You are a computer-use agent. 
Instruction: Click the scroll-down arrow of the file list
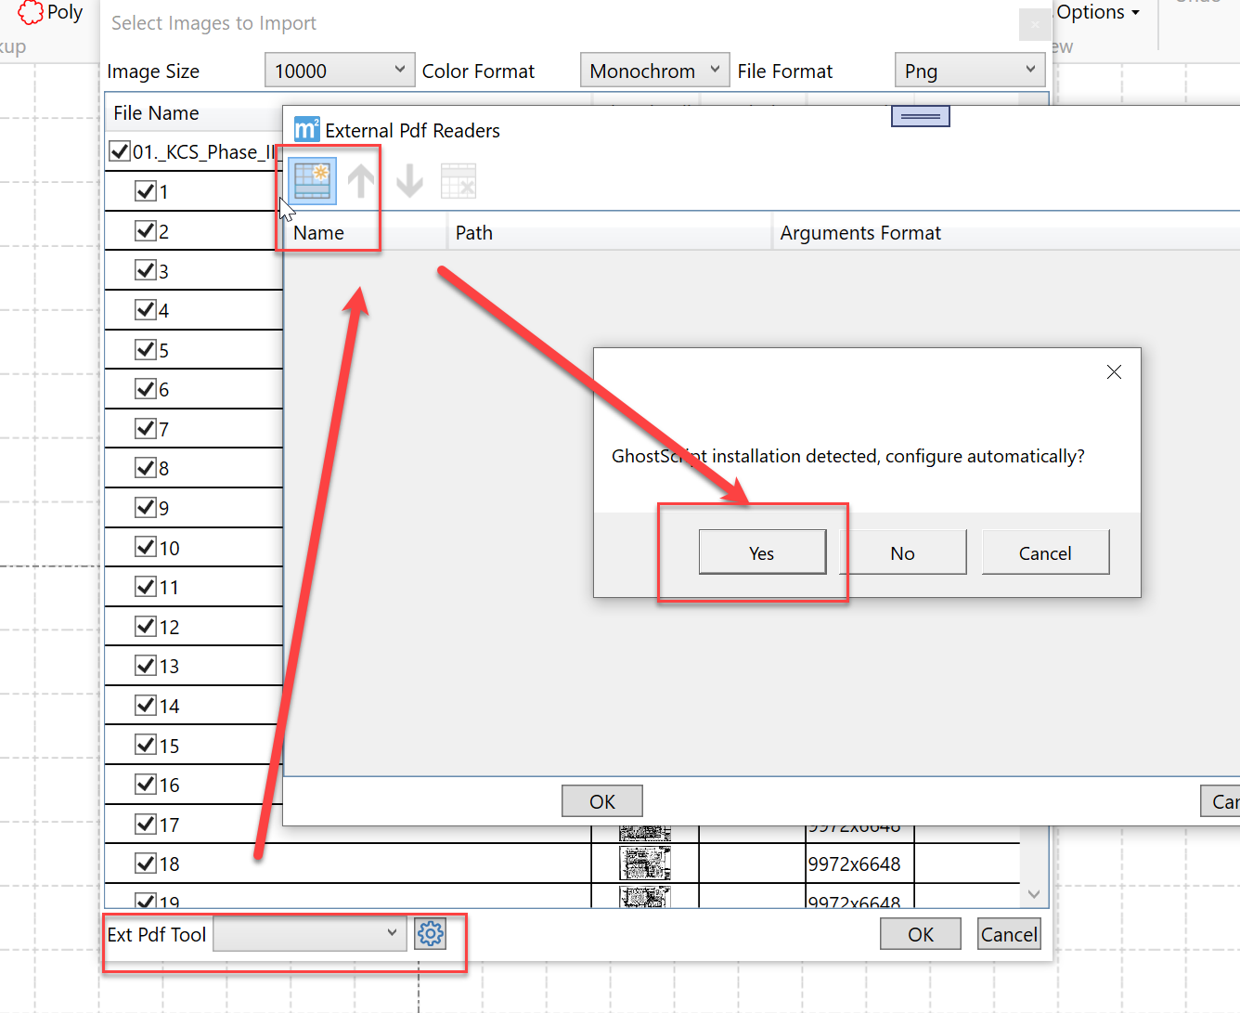point(1034,894)
